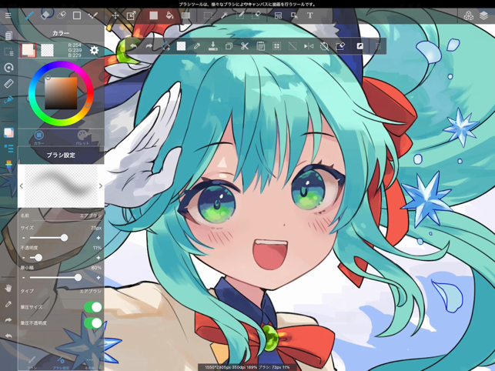Click the rotate icon in left sidebar
The width and height of the screenshot is (495, 371).
[8, 68]
